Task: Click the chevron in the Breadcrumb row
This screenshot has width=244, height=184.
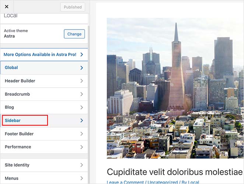Action: point(81,94)
